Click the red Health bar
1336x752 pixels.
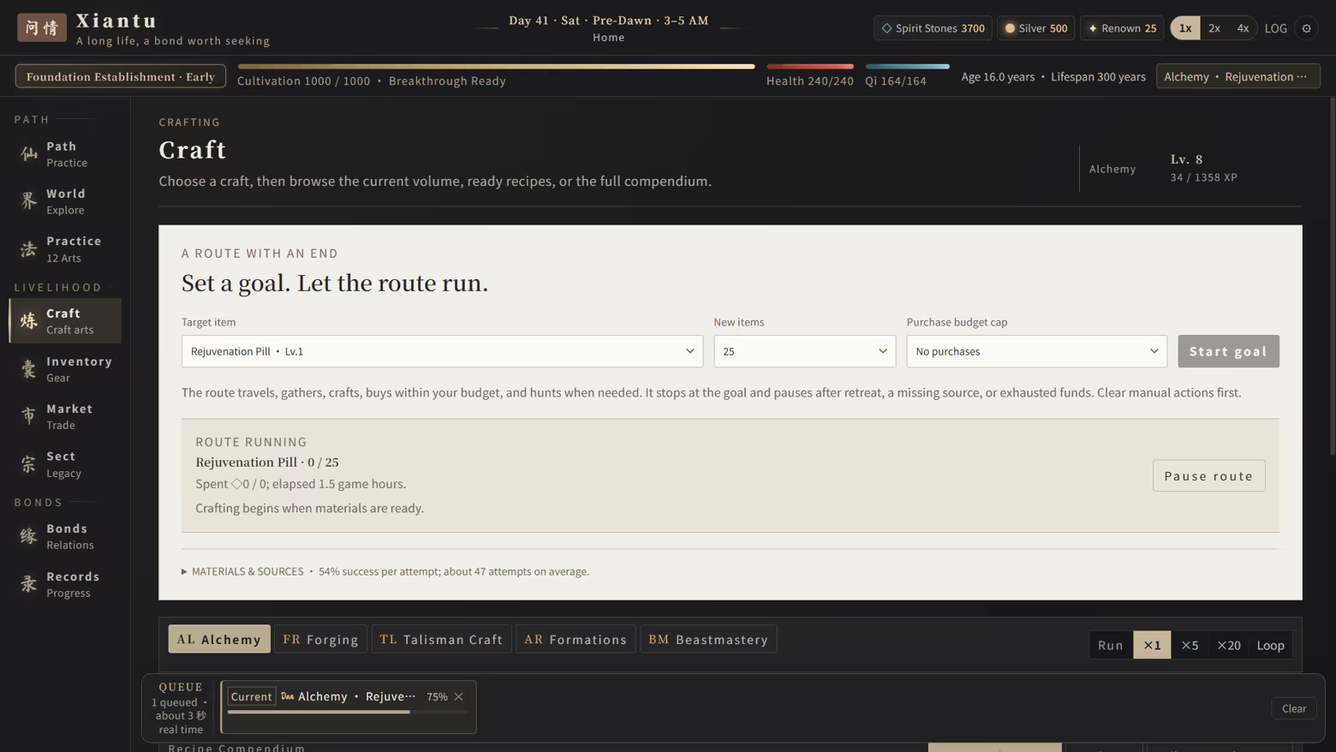[810, 66]
